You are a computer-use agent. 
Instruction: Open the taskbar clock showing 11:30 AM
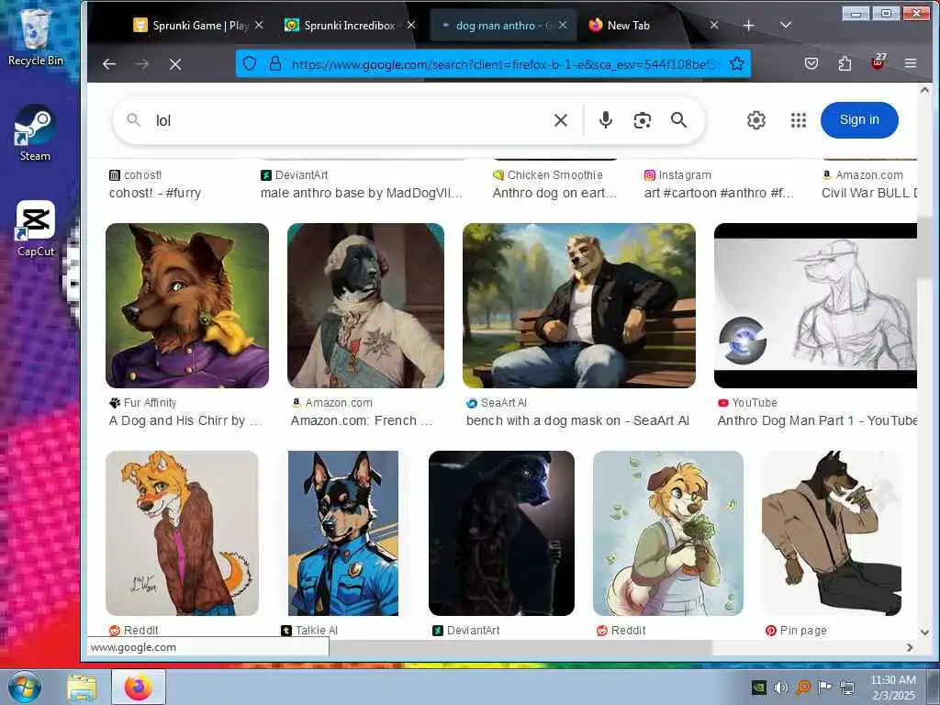(x=893, y=687)
